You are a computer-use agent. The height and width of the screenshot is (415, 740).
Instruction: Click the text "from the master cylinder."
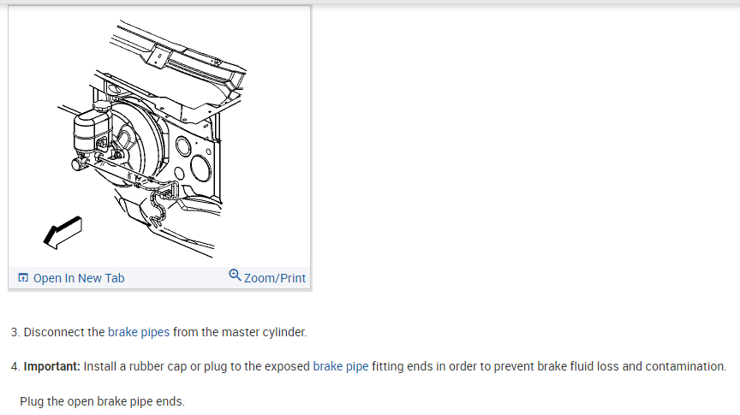240,332
